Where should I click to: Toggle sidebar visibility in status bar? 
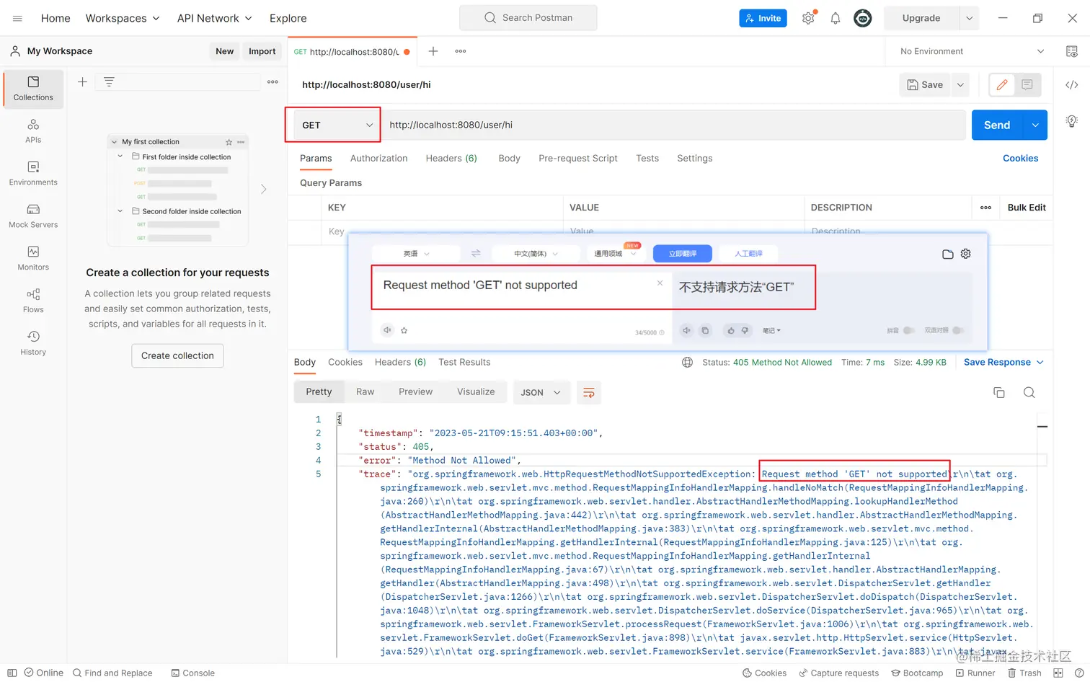[x=12, y=673]
